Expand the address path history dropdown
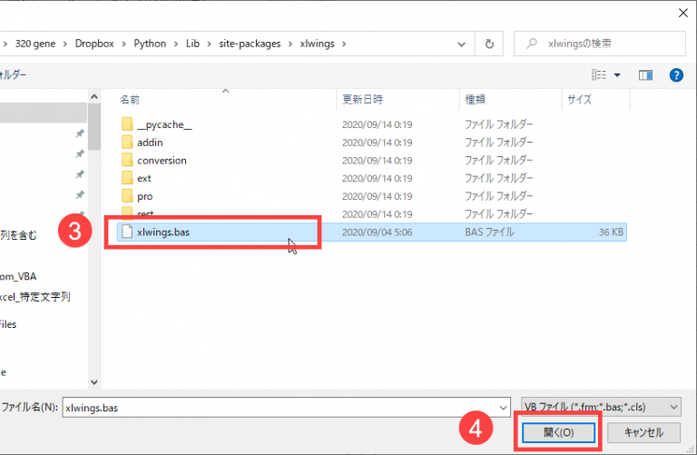Screen dimensions: 697x455 click(461, 44)
